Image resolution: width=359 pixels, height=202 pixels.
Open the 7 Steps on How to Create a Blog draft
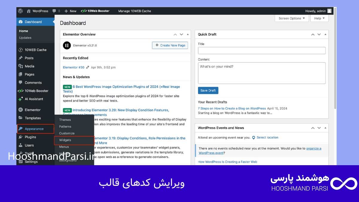(232, 108)
